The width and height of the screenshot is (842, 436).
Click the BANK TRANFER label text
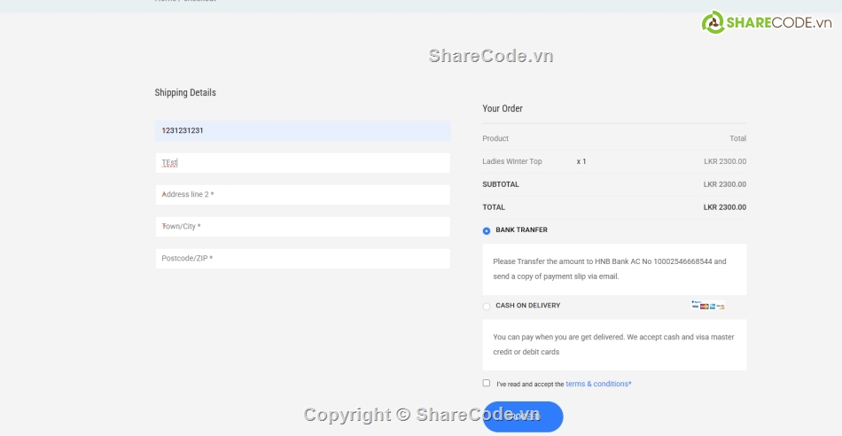coord(521,230)
